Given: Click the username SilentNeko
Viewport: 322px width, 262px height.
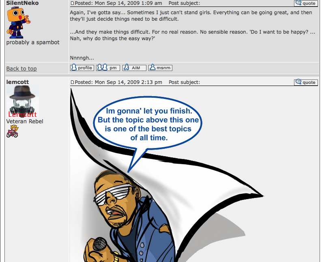Looking at the screenshot, I should click(x=22, y=3).
